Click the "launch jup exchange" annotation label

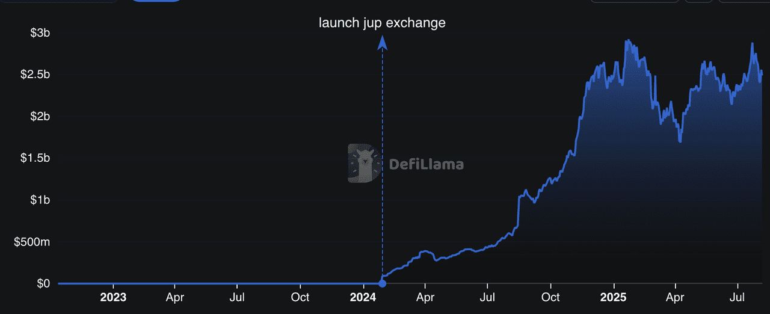pos(382,23)
